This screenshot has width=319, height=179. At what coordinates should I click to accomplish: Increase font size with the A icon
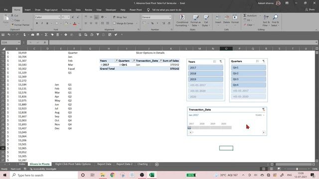tap(73, 17)
